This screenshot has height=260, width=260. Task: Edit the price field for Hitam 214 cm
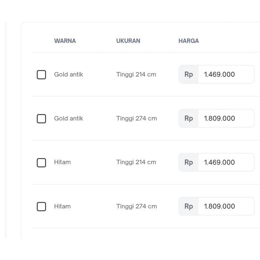click(x=225, y=162)
